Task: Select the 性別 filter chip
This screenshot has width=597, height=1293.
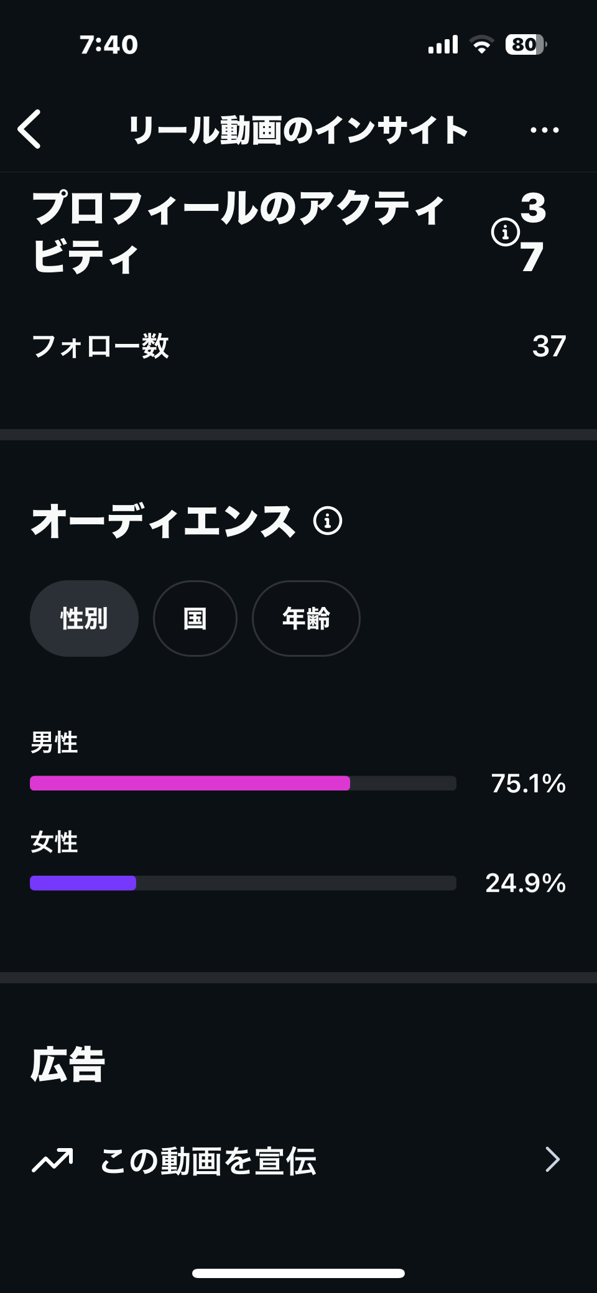Action: tap(84, 618)
